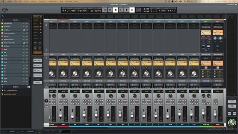The width and height of the screenshot is (238, 134).
Task: Open the File menu
Action: click(15, 1)
